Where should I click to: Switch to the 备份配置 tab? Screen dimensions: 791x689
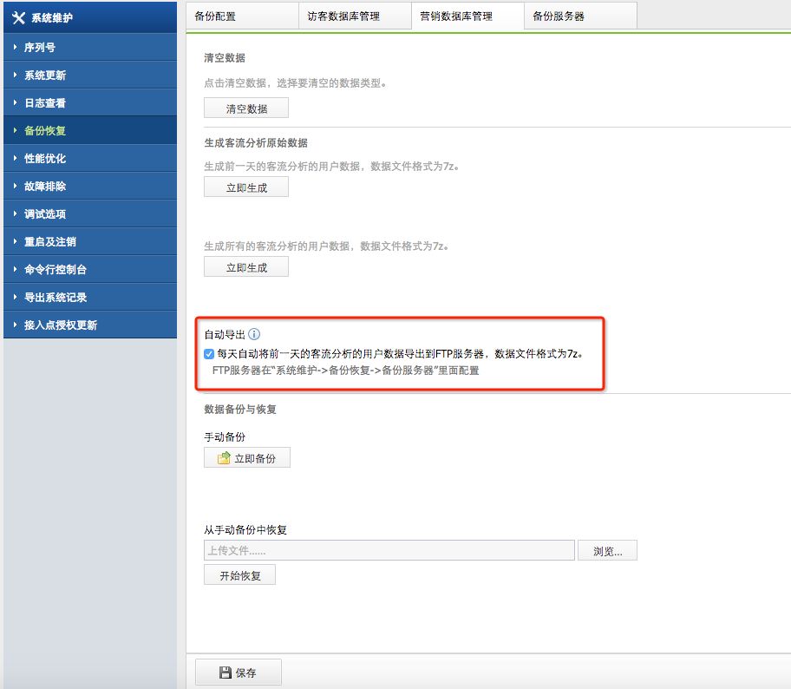[215, 16]
